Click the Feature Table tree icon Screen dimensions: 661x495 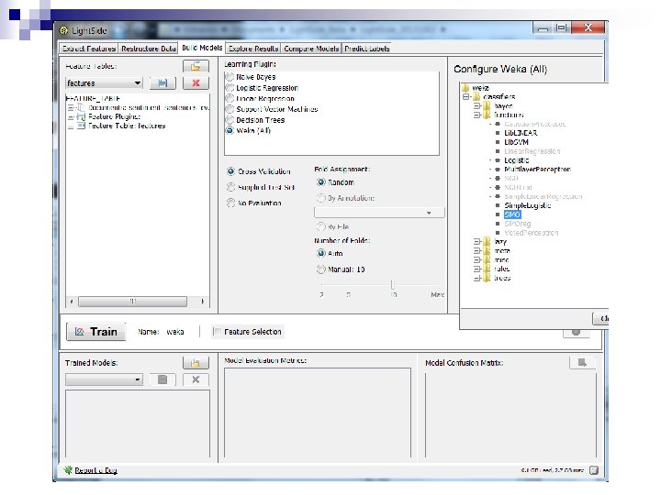(x=81, y=126)
